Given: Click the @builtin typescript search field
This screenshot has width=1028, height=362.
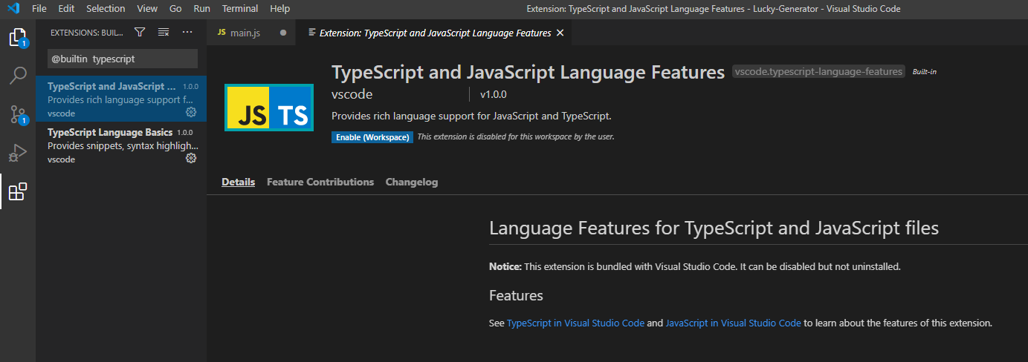Looking at the screenshot, I should (x=123, y=59).
